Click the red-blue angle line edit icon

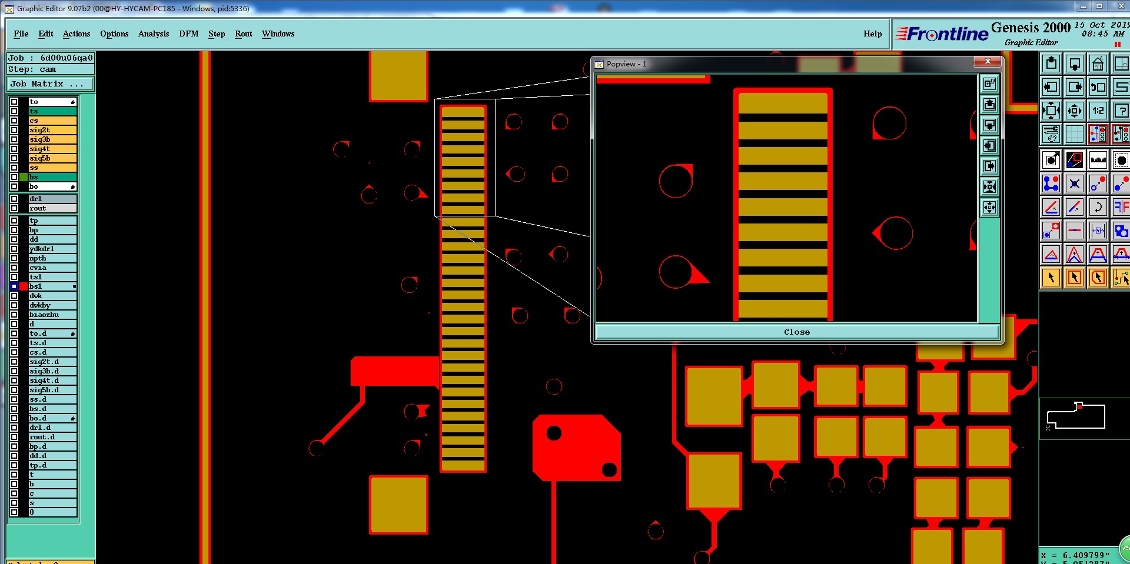coord(1051,207)
